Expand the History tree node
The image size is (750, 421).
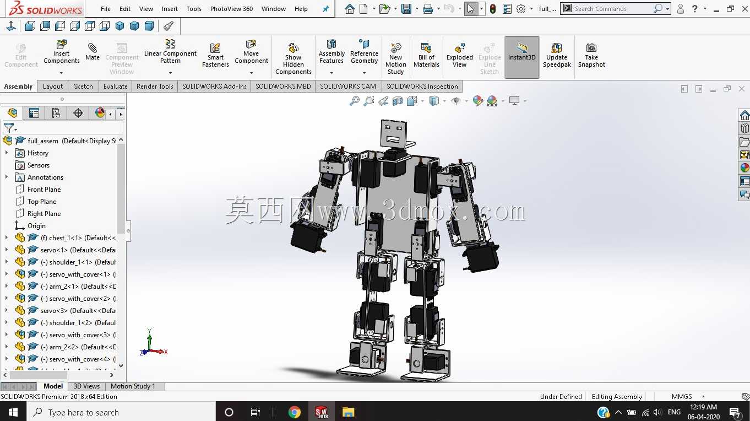[7, 153]
